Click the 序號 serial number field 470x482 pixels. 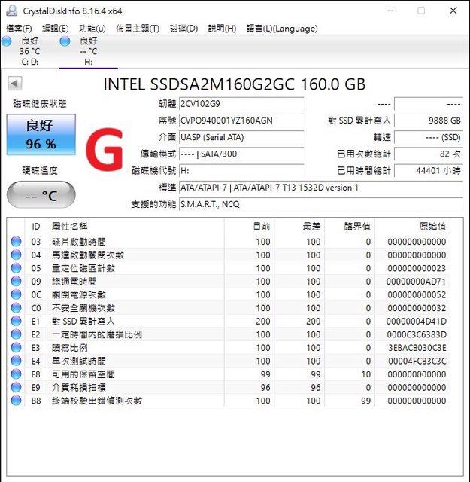tap(241, 120)
